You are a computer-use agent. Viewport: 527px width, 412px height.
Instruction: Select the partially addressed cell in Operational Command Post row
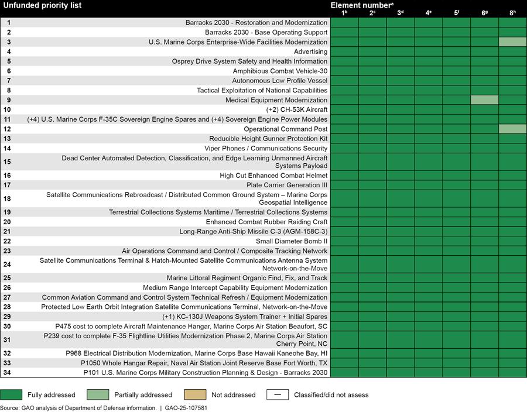coord(512,129)
